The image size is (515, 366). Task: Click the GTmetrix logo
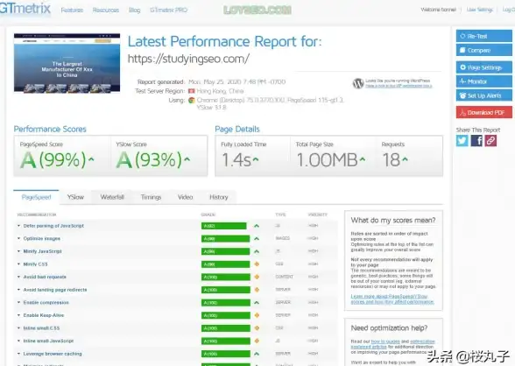coord(25,8)
